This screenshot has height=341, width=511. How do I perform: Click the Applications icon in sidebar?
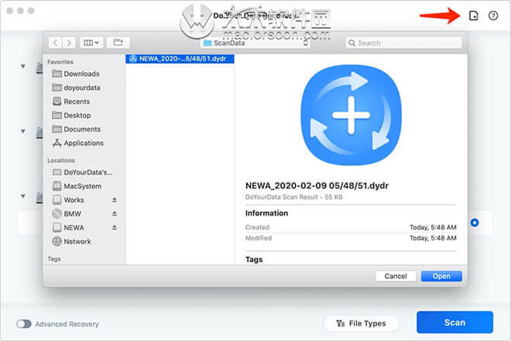[x=57, y=143]
